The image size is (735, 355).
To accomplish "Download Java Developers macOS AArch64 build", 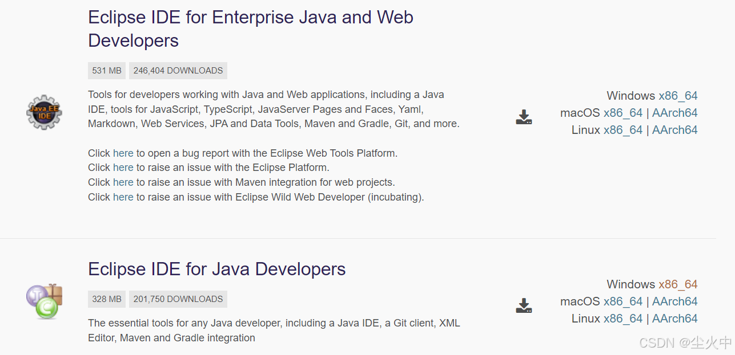I will click(x=675, y=301).
